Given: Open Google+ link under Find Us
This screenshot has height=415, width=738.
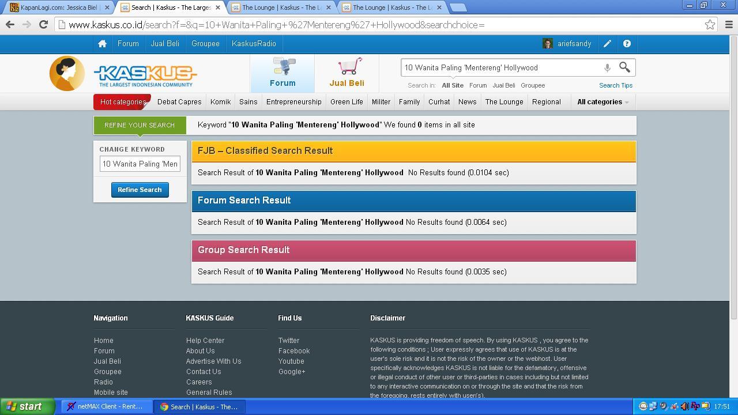Looking at the screenshot, I should click(292, 372).
